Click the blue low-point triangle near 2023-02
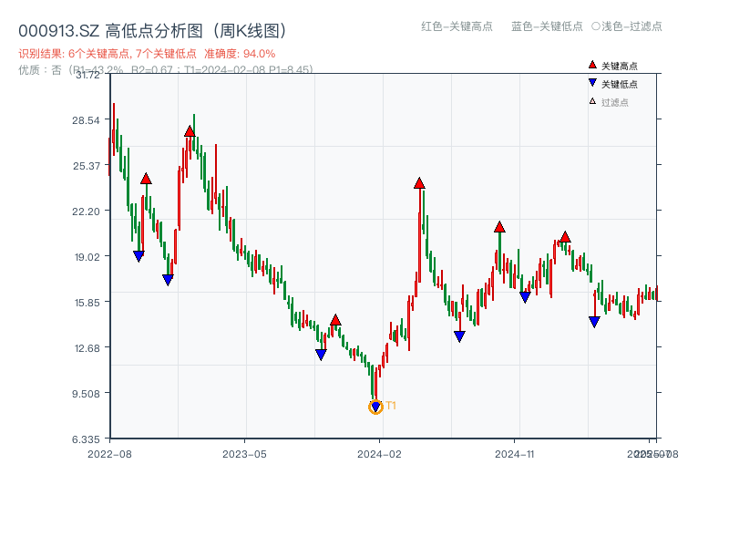 [168, 280]
